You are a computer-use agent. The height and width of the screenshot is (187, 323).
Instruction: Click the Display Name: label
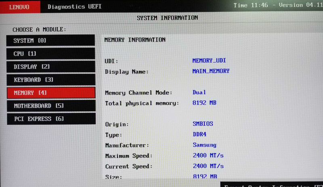[x=127, y=72]
